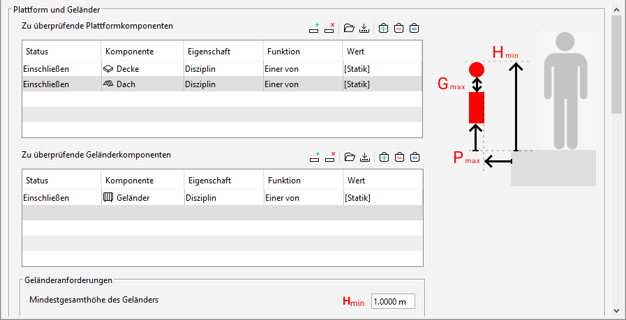This screenshot has height=320, width=626.
Task: Blue equals bucket icon above platform table
Action: point(414,29)
